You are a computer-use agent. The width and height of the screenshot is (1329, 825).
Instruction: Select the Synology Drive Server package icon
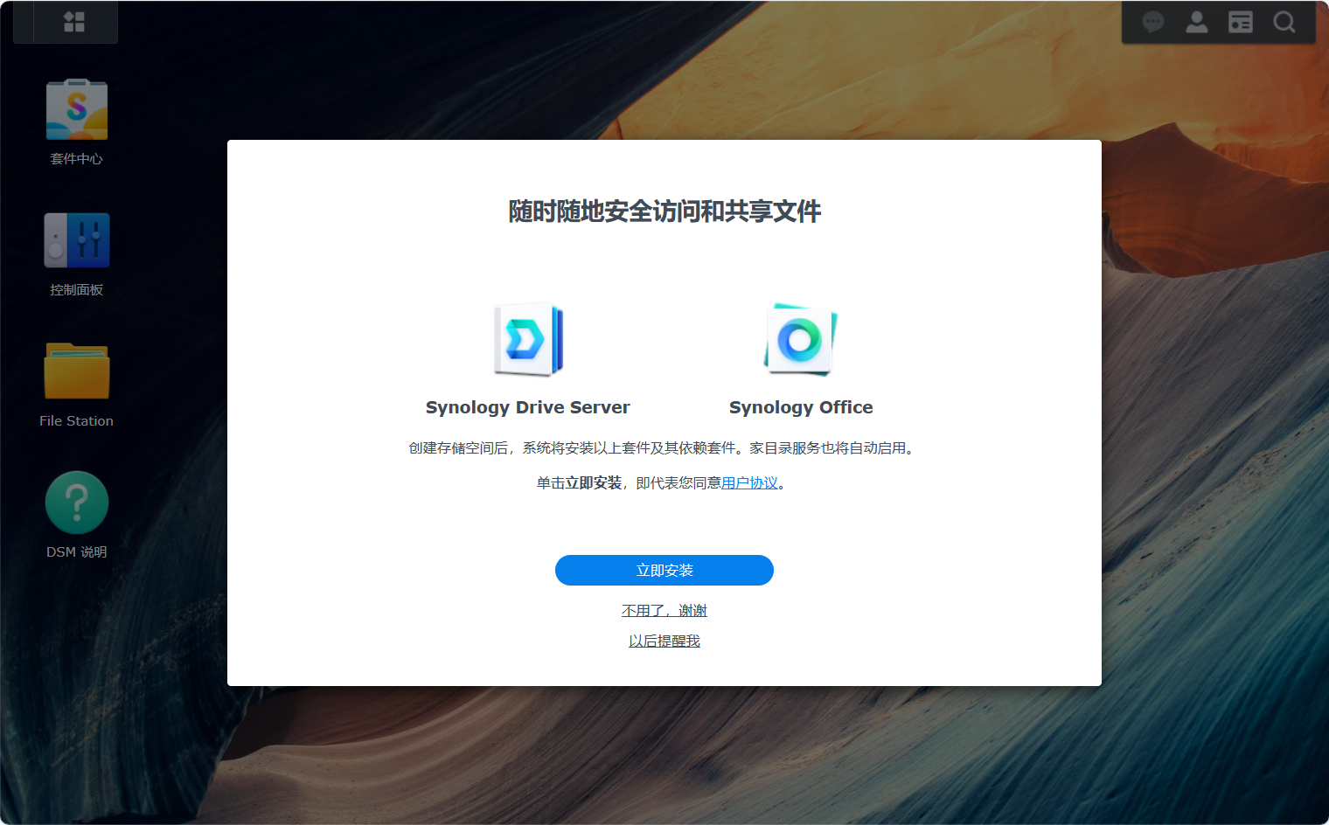528,340
